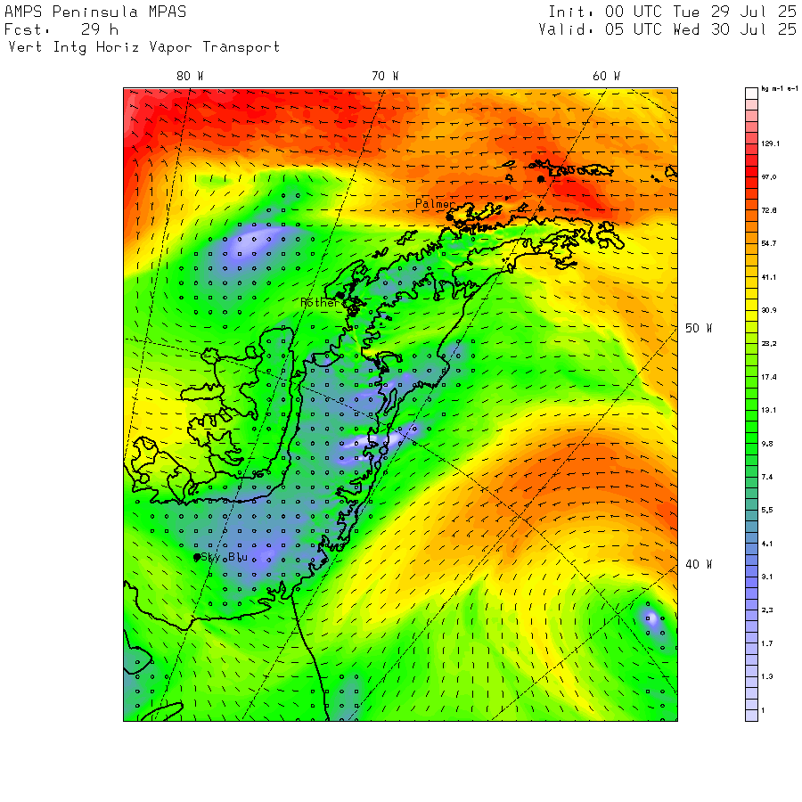Click the Sky Blu station dot marker
This screenshot has width=802, height=802.
pos(197,557)
